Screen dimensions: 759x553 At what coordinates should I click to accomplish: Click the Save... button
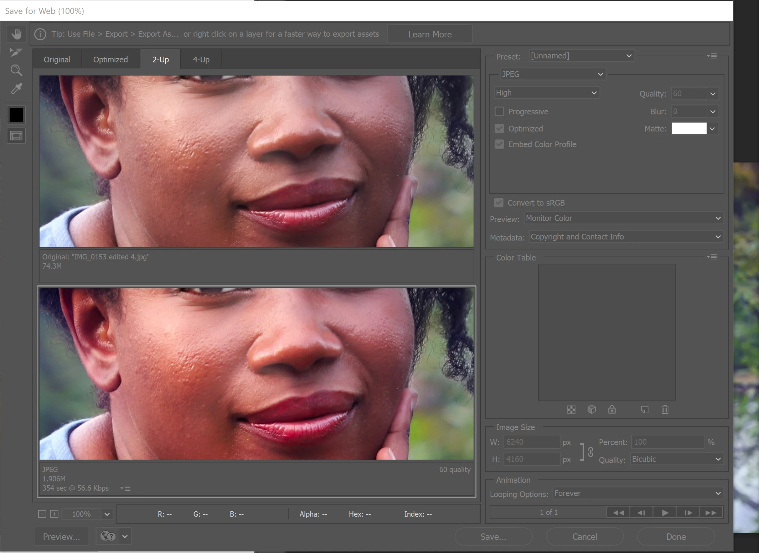[493, 537]
